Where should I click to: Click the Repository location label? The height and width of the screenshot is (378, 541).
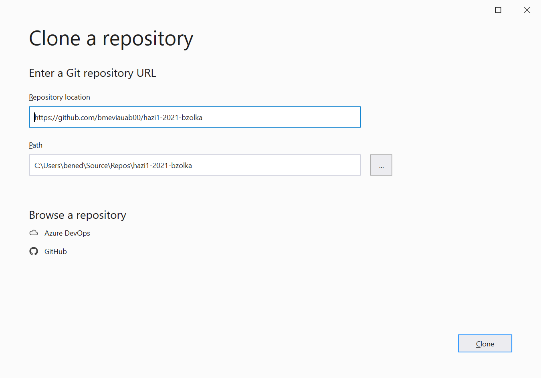pos(59,97)
